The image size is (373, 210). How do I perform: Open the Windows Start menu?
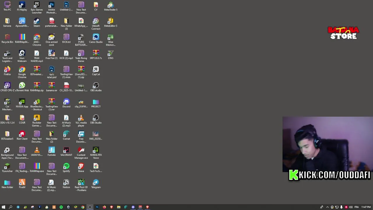pos(3,207)
